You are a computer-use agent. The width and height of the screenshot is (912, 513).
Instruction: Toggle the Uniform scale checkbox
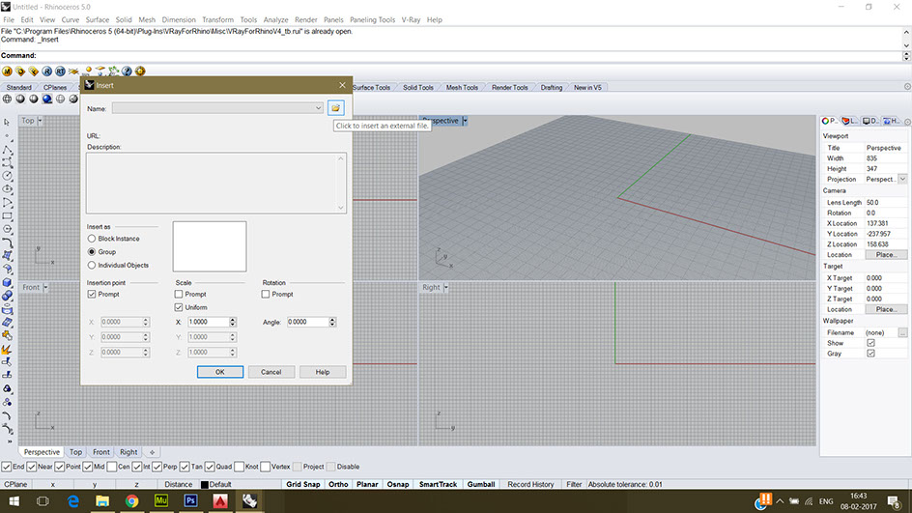coord(179,307)
